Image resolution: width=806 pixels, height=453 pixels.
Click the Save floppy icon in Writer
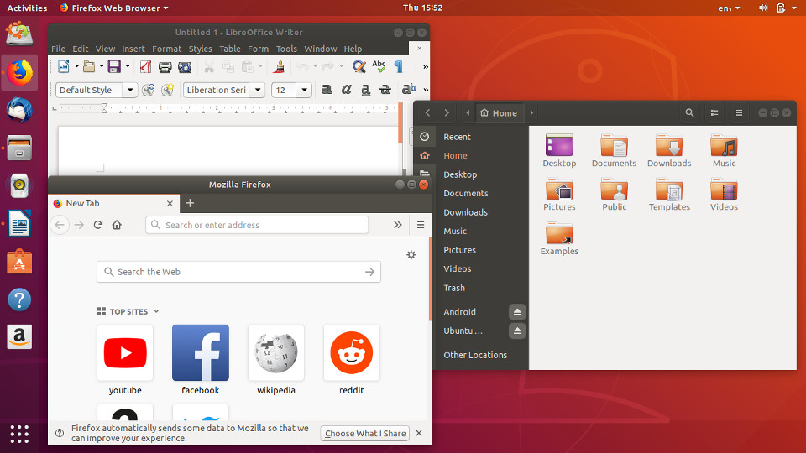[x=114, y=67]
